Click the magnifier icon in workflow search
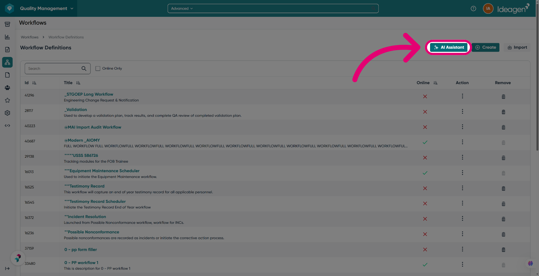Viewport: 539px width, 276px height. (84, 68)
